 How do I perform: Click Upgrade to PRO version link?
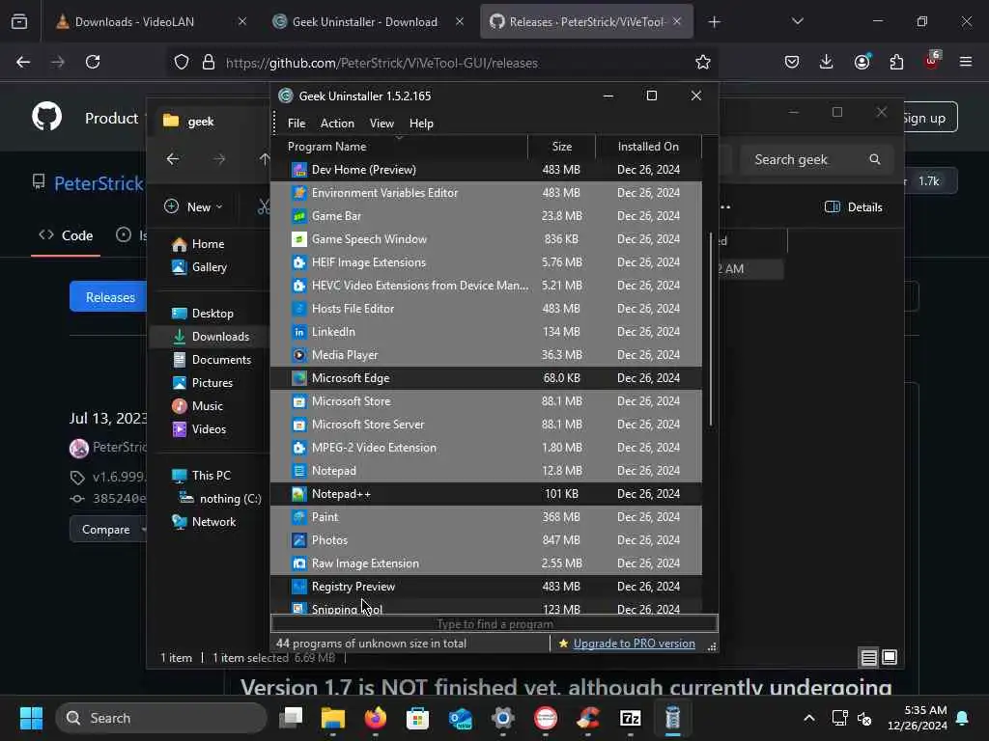(634, 644)
